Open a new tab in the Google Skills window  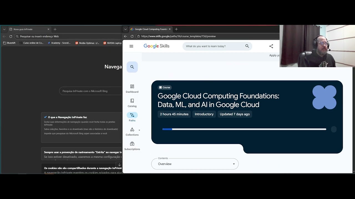coord(176,29)
